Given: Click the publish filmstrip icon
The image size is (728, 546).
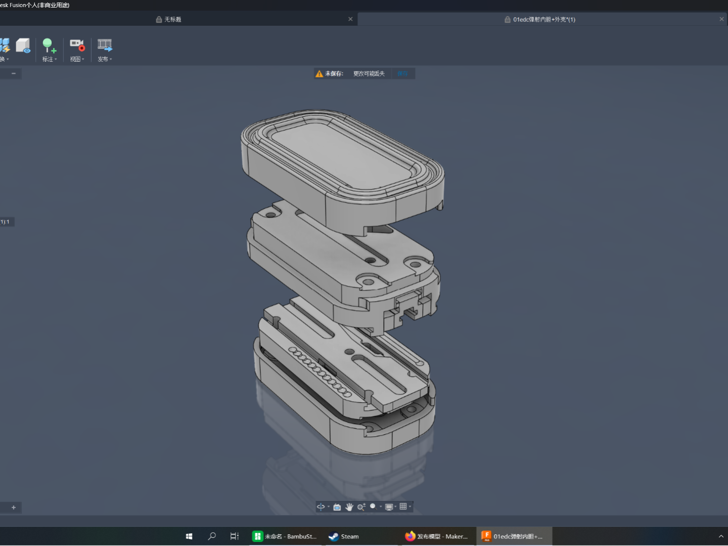Looking at the screenshot, I should [x=105, y=45].
